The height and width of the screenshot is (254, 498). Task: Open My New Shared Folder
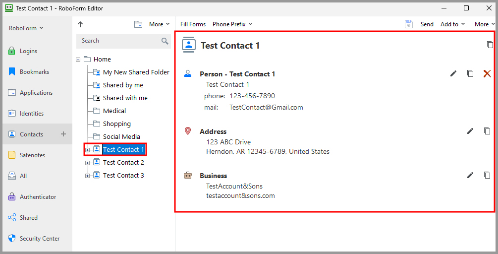(136, 72)
